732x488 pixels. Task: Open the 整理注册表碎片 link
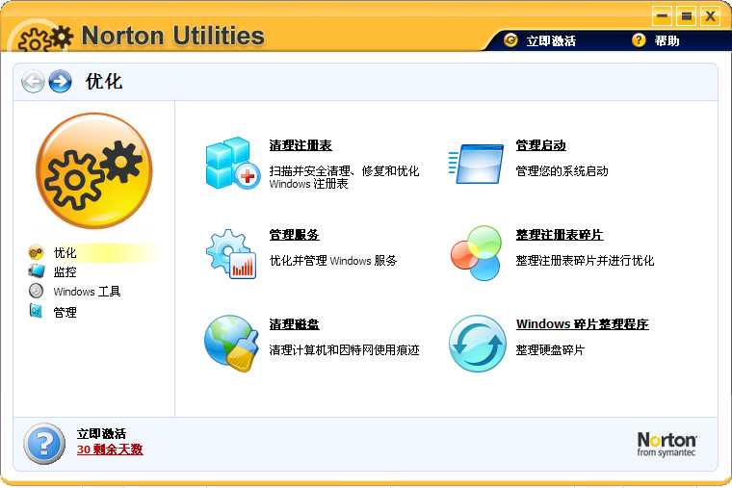pos(560,235)
